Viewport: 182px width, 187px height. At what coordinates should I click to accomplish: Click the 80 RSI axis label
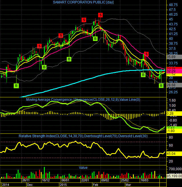point(171,137)
